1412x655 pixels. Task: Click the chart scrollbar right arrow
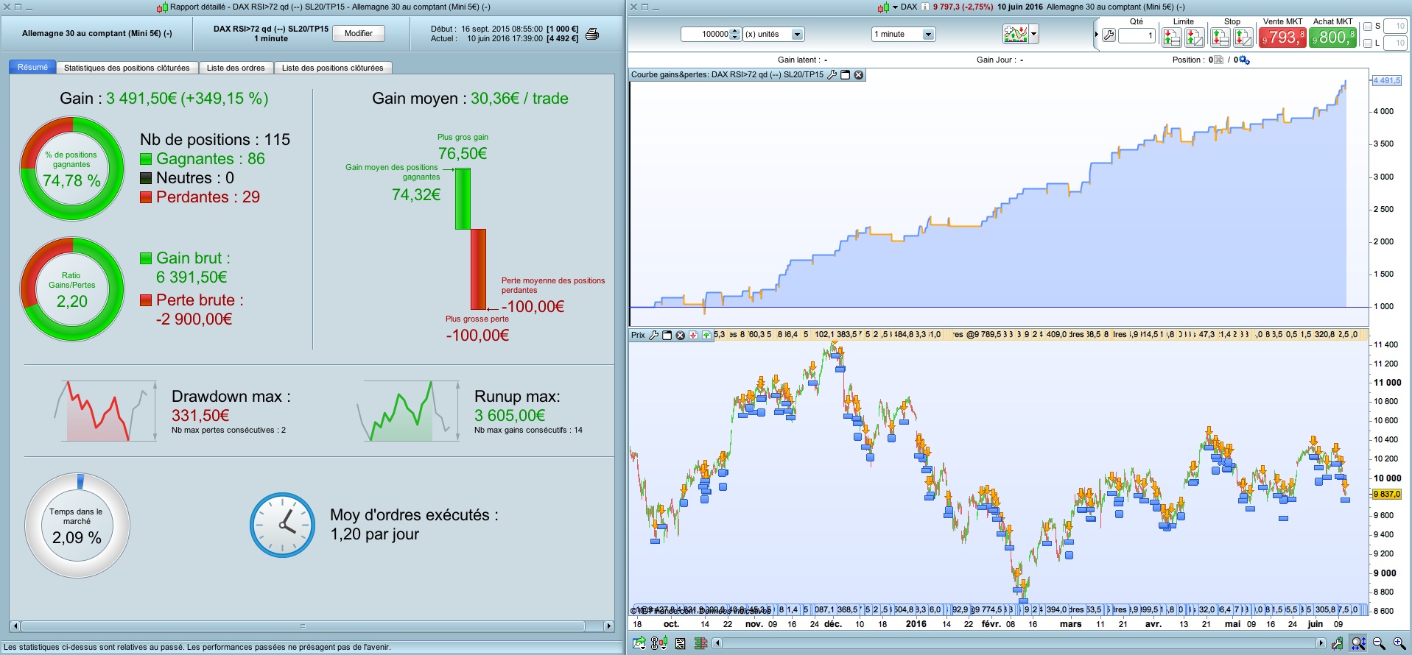[x=1320, y=643]
